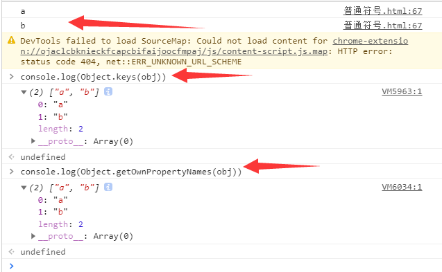
Task: Click length: 2 in getOwnPropertyNames result
Action: (60, 224)
